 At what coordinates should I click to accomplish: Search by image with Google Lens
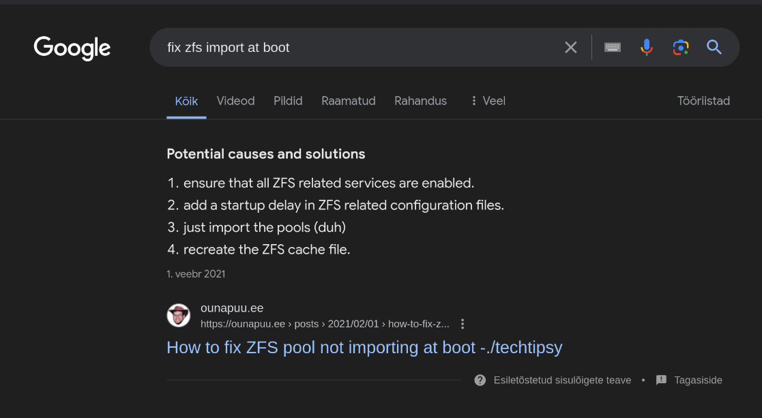[x=680, y=47]
